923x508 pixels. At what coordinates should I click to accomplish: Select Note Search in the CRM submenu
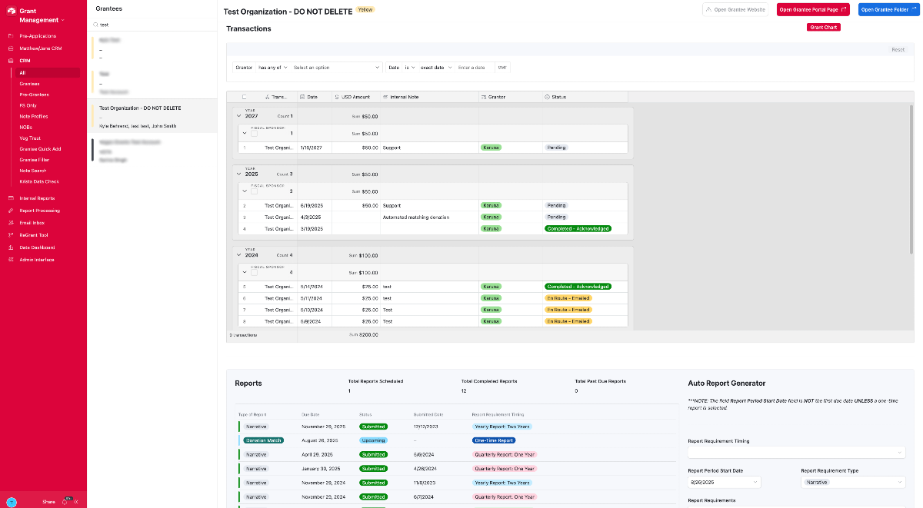click(x=33, y=171)
